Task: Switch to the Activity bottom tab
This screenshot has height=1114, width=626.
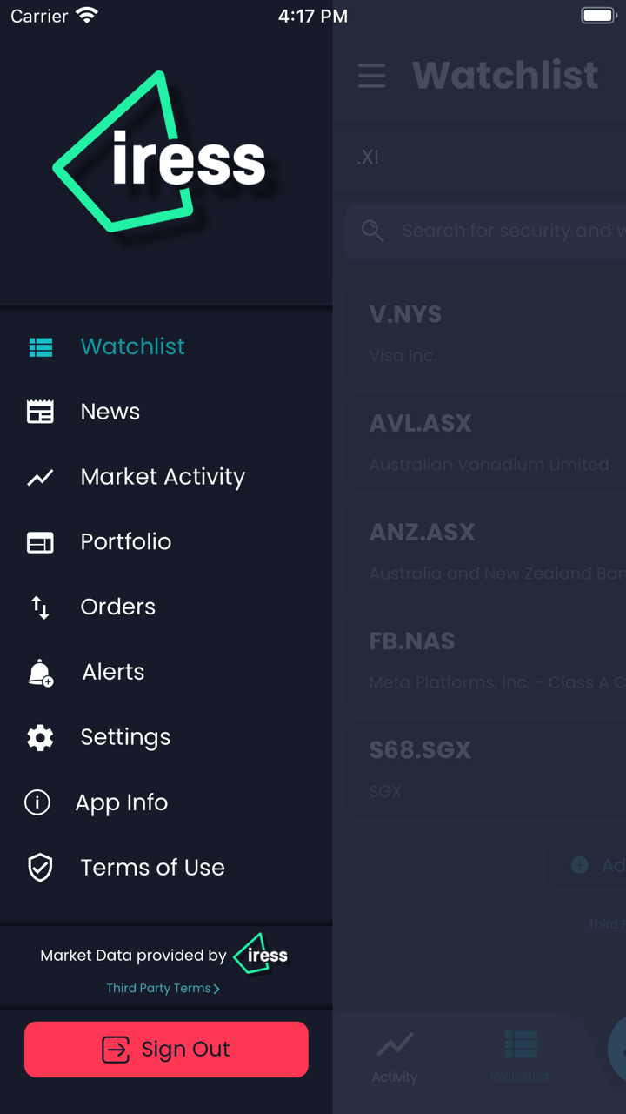Action: pos(395,1056)
